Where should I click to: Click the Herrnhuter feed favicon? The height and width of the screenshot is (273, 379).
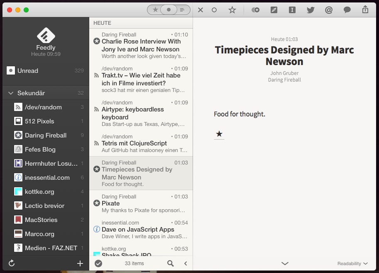click(x=18, y=164)
